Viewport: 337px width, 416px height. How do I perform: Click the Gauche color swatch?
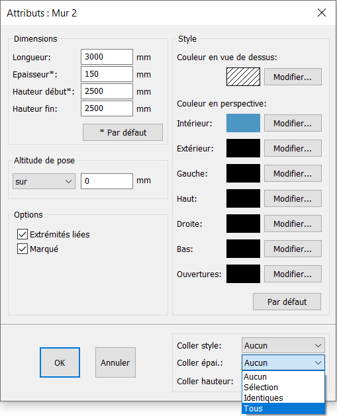[x=243, y=173]
